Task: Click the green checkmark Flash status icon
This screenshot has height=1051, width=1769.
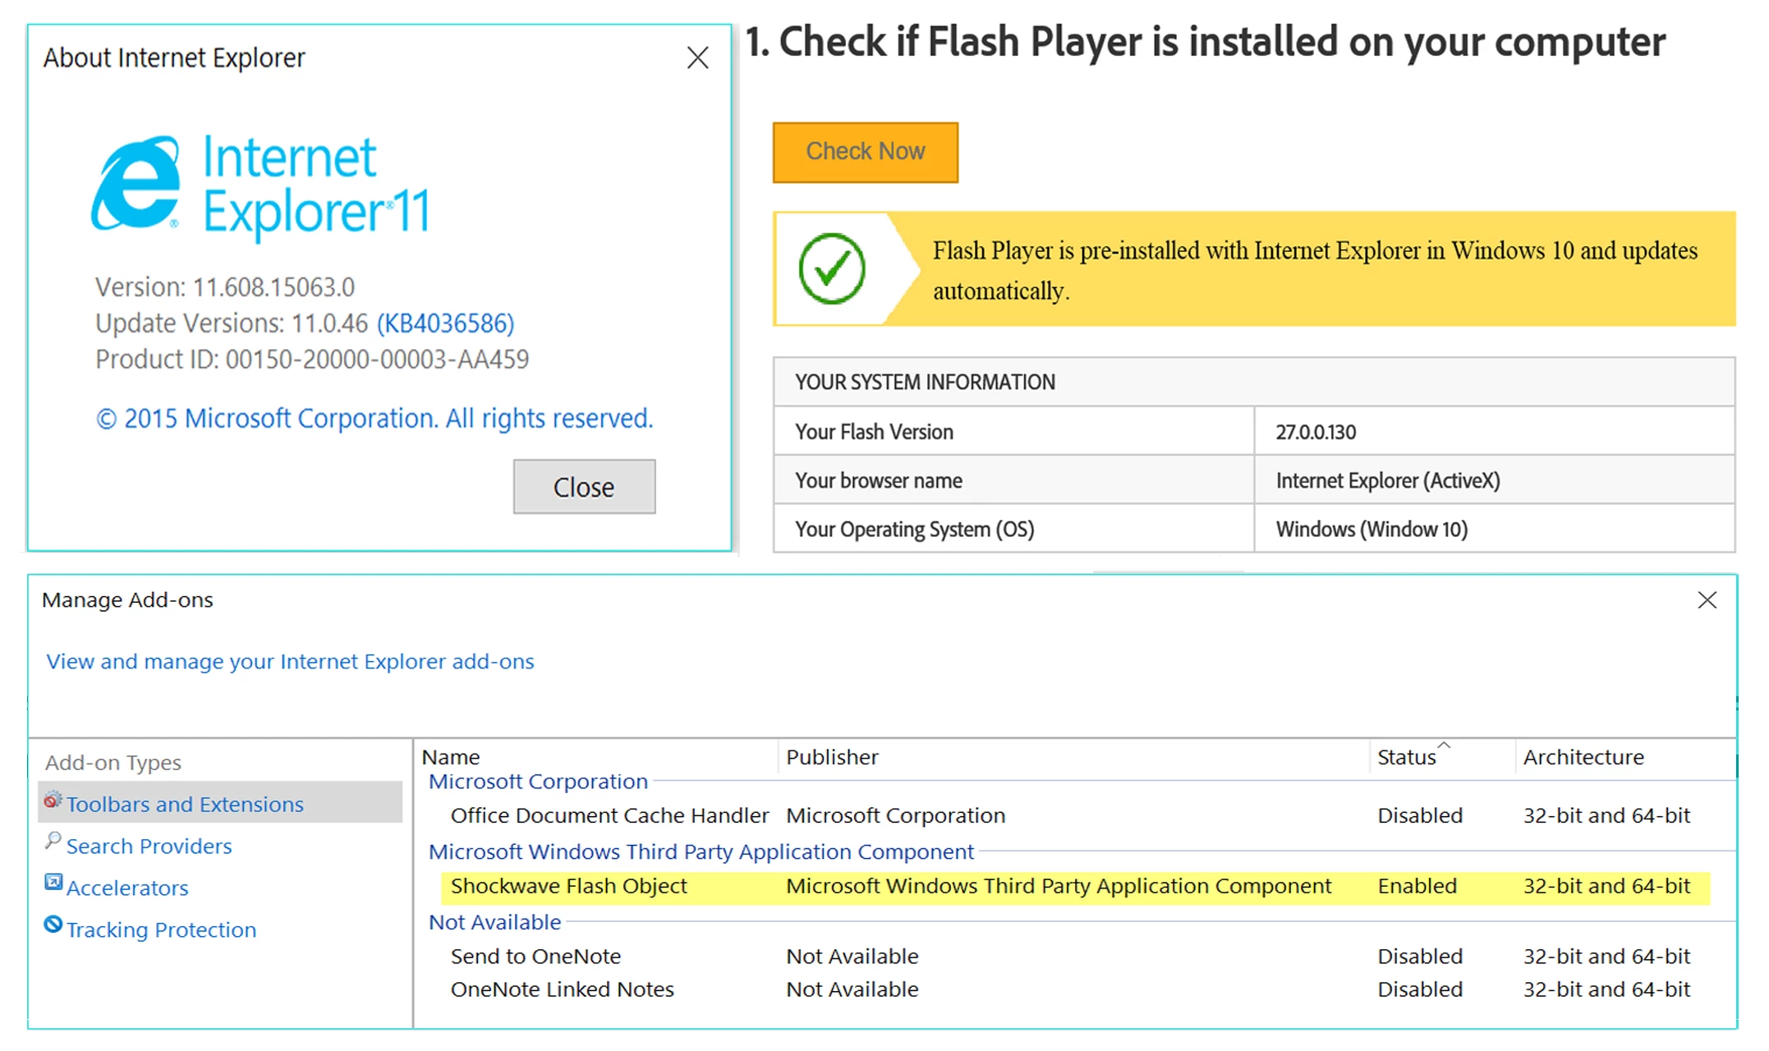Action: 831,268
